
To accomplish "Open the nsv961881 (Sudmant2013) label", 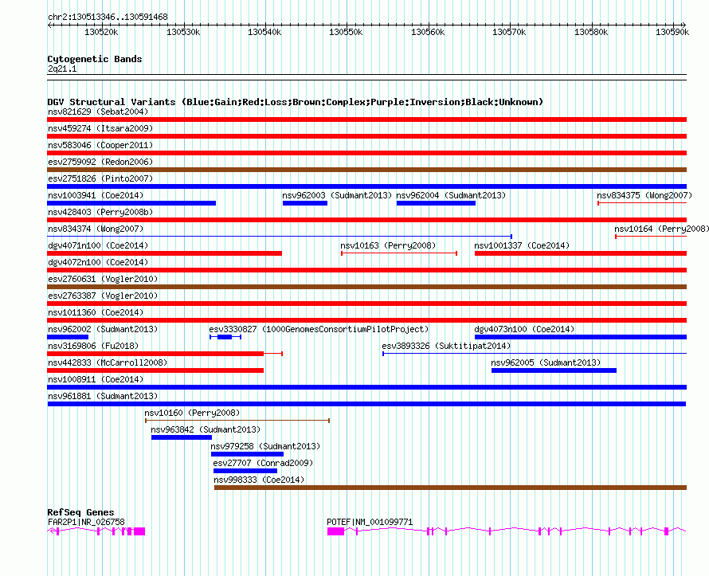I will (103, 396).
